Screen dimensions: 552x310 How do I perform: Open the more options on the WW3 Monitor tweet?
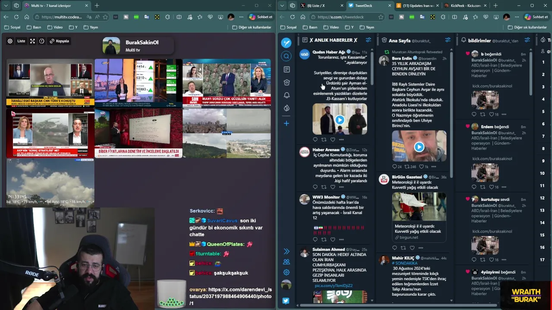tap(342, 239)
